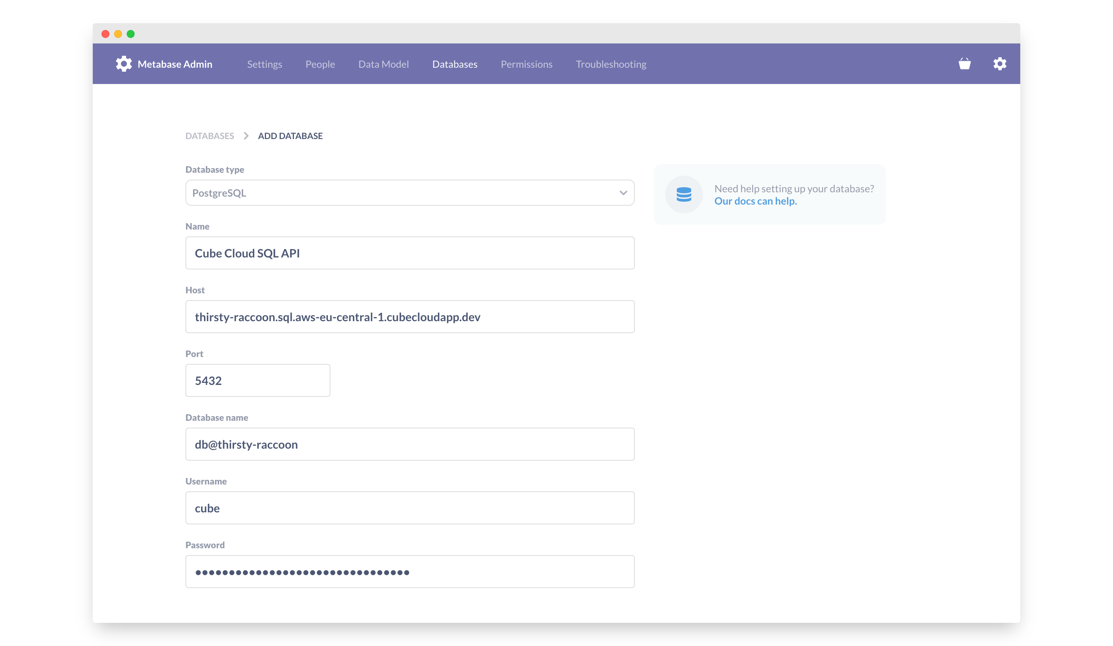Viewport: 1113px width, 646px height.
Task: Open the Data Model tab
Action: tap(383, 64)
